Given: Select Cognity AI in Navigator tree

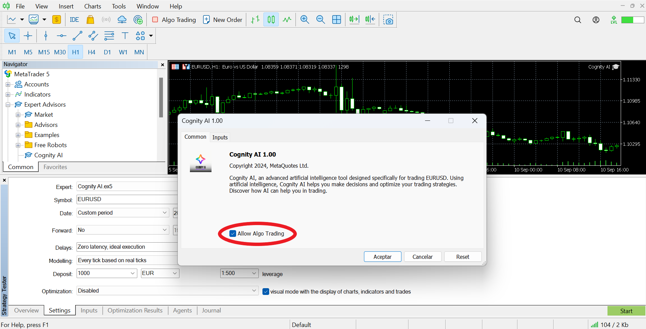Looking at the screenshot, I should click(x=49, y=155).
